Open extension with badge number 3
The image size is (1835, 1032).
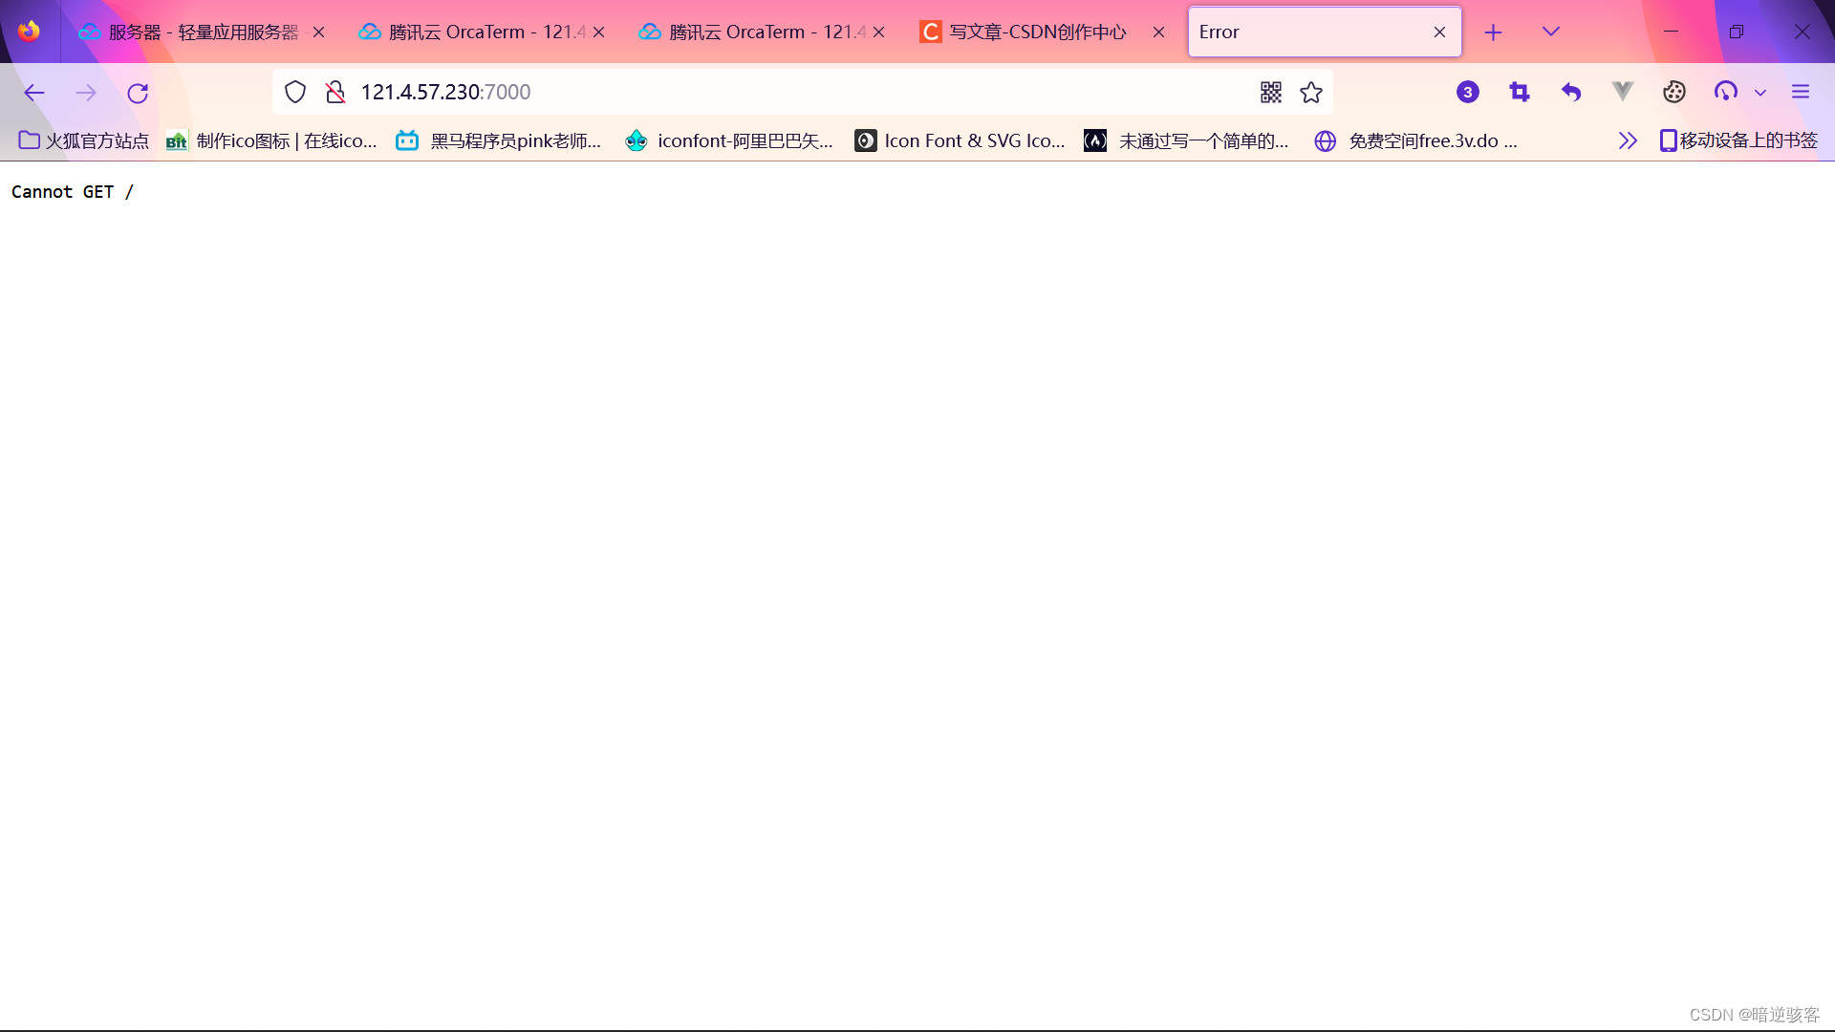click(x=1468, y=92)
